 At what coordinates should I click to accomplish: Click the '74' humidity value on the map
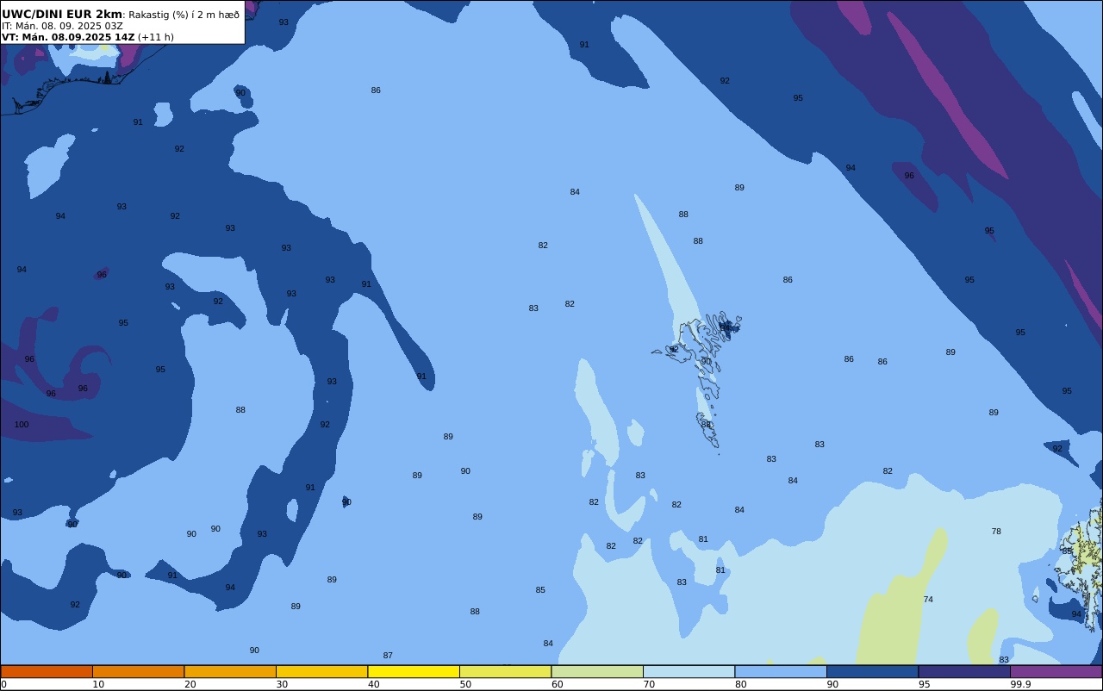click(x=928, y=600)
